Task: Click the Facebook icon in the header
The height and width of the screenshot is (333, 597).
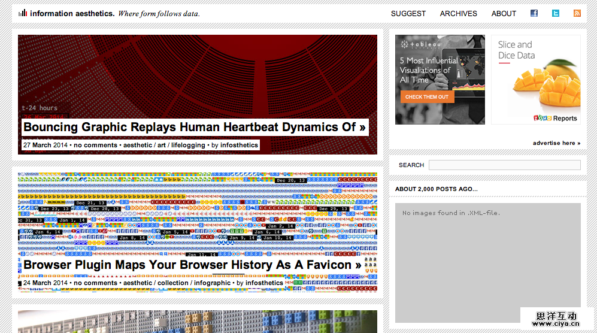Action: tap(534, 13)
